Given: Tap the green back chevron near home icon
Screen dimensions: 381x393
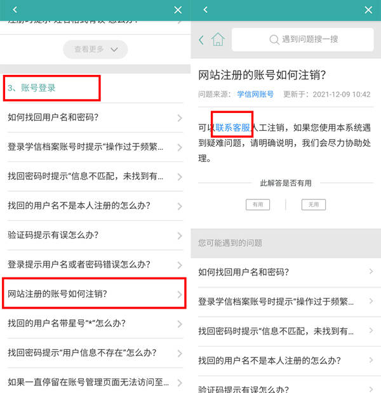Looking at the screenshot, I should pos(201,40).
